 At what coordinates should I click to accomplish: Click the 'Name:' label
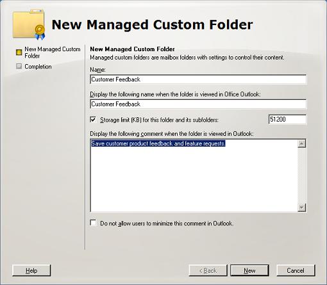pyautogui.click(x=97, y=70)
